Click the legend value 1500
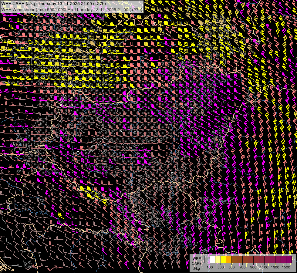The width and height of the screenshot is (297, 273). tap(286, 267)
